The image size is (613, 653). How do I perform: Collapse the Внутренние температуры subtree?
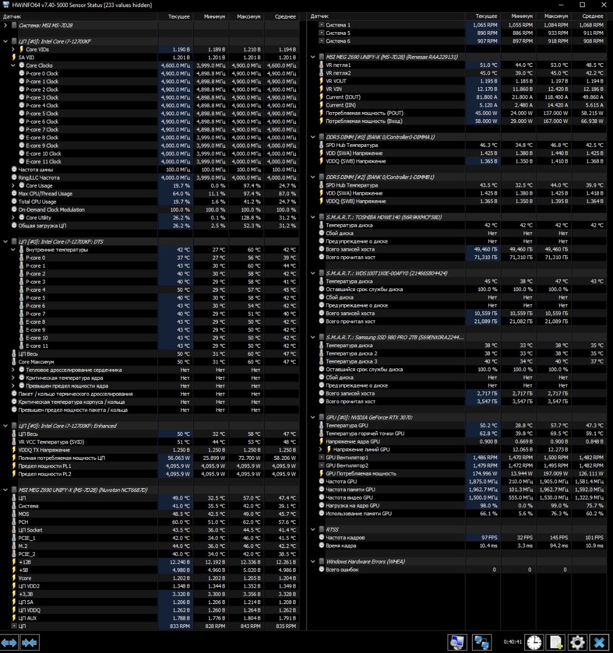14,250
